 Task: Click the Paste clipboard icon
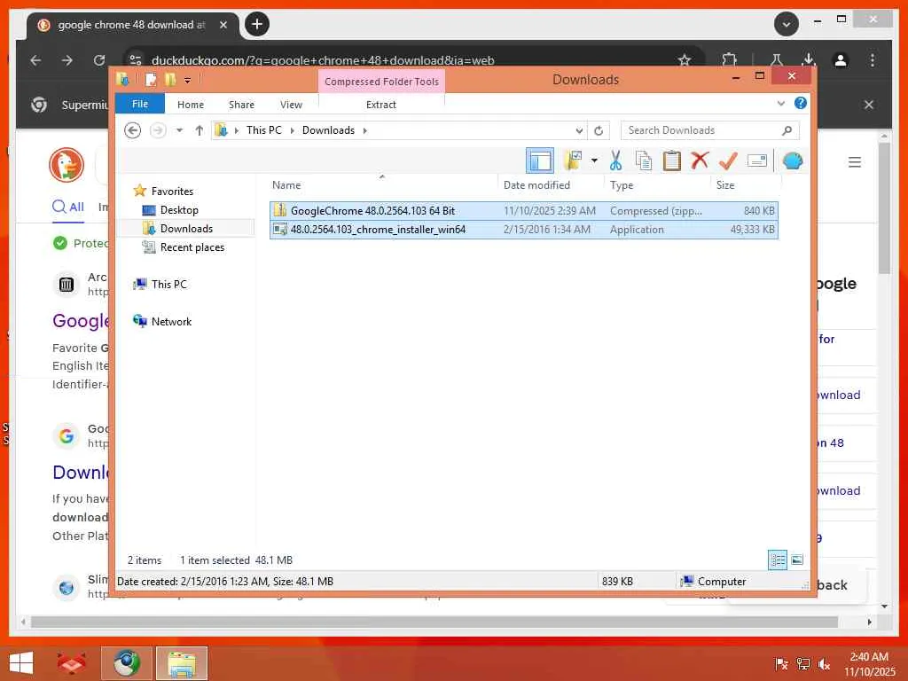(672, 160)
